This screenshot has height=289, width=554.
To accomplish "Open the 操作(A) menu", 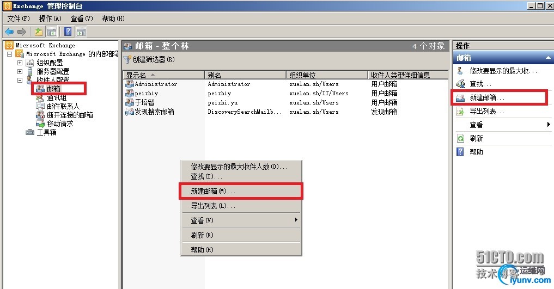I will (x=50, y=19).
